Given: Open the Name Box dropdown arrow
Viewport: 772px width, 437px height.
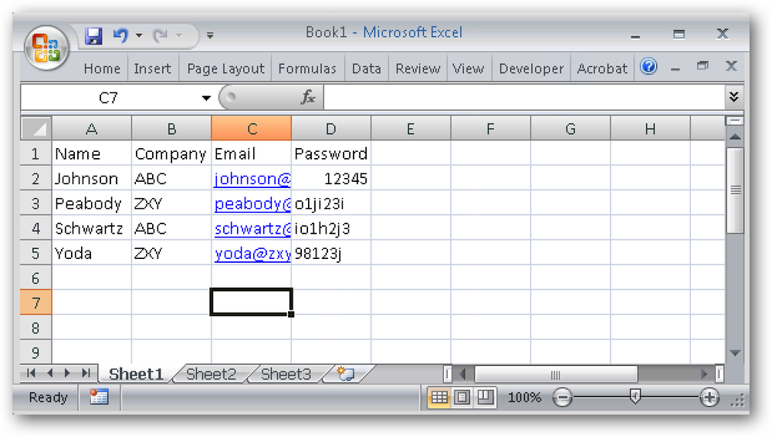Looking at the screenshot, I should pyautogui.click(x=206, y=98).
